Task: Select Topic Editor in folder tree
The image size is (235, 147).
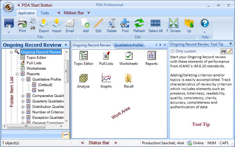Action: [36, 58]
